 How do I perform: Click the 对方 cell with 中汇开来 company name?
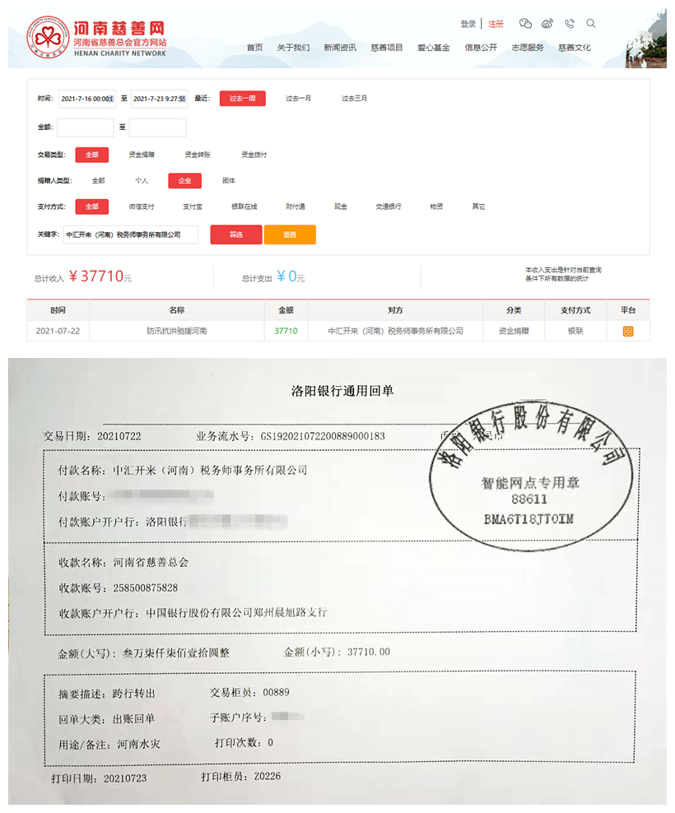pos(395,332)
